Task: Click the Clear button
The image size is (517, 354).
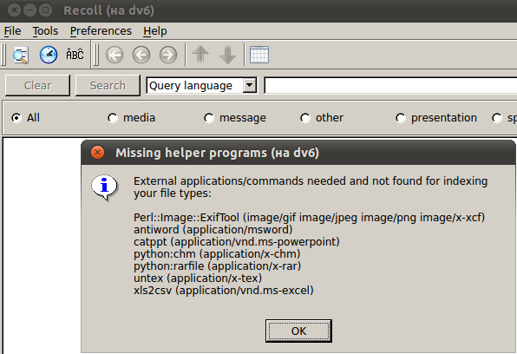Action: pyautogui.click(x=37, y=85)
